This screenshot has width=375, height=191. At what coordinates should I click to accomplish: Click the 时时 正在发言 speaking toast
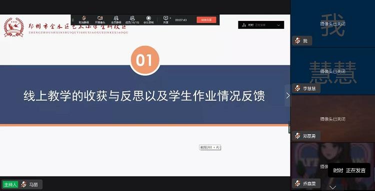point(349,170)
